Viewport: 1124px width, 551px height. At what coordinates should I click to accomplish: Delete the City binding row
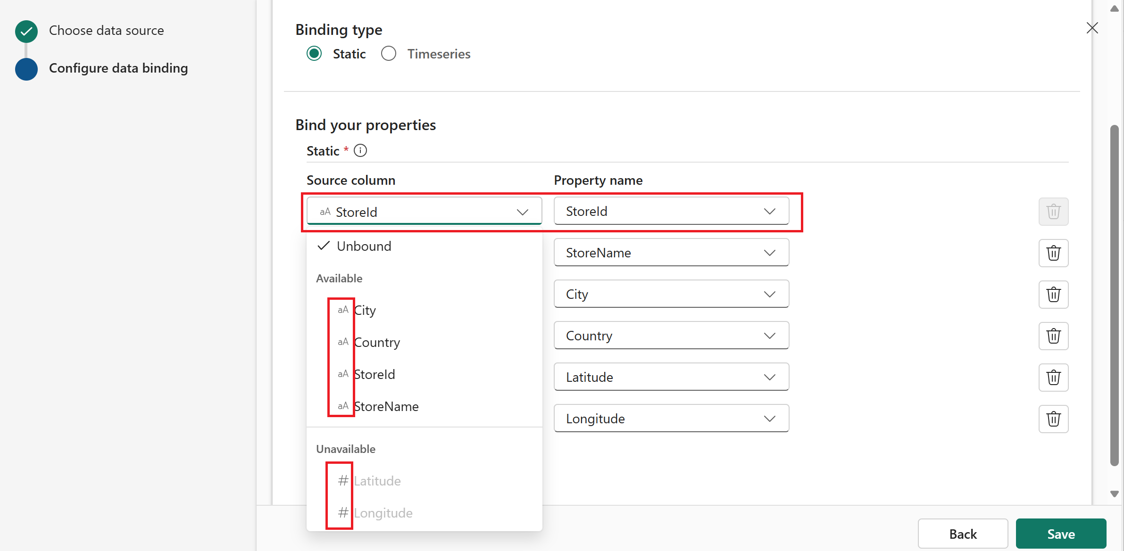pyautogui.click(x=1054, y=294)
